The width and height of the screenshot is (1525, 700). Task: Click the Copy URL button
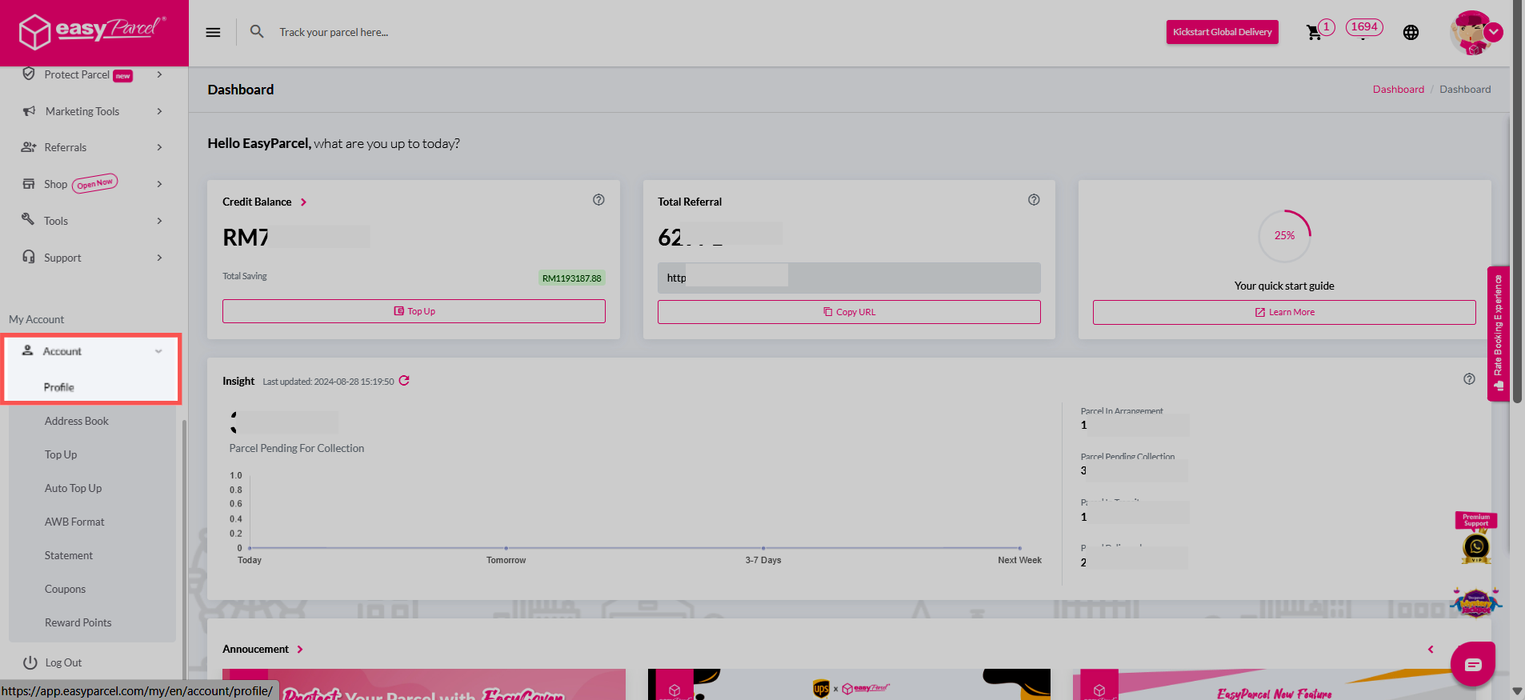849,312
